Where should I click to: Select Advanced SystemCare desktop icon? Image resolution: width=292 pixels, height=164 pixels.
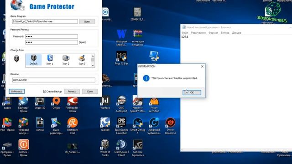(x=154, y=126)
